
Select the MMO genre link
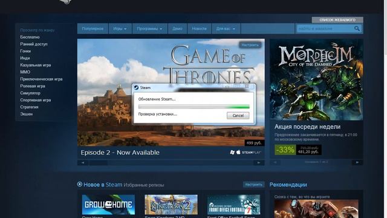pyautogui.click(x=25, y=72)
